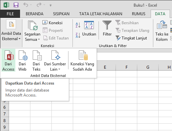Open the redo history dropdown arrow
This screenshot has width=172, height=131.
click(x=44, y=5)
